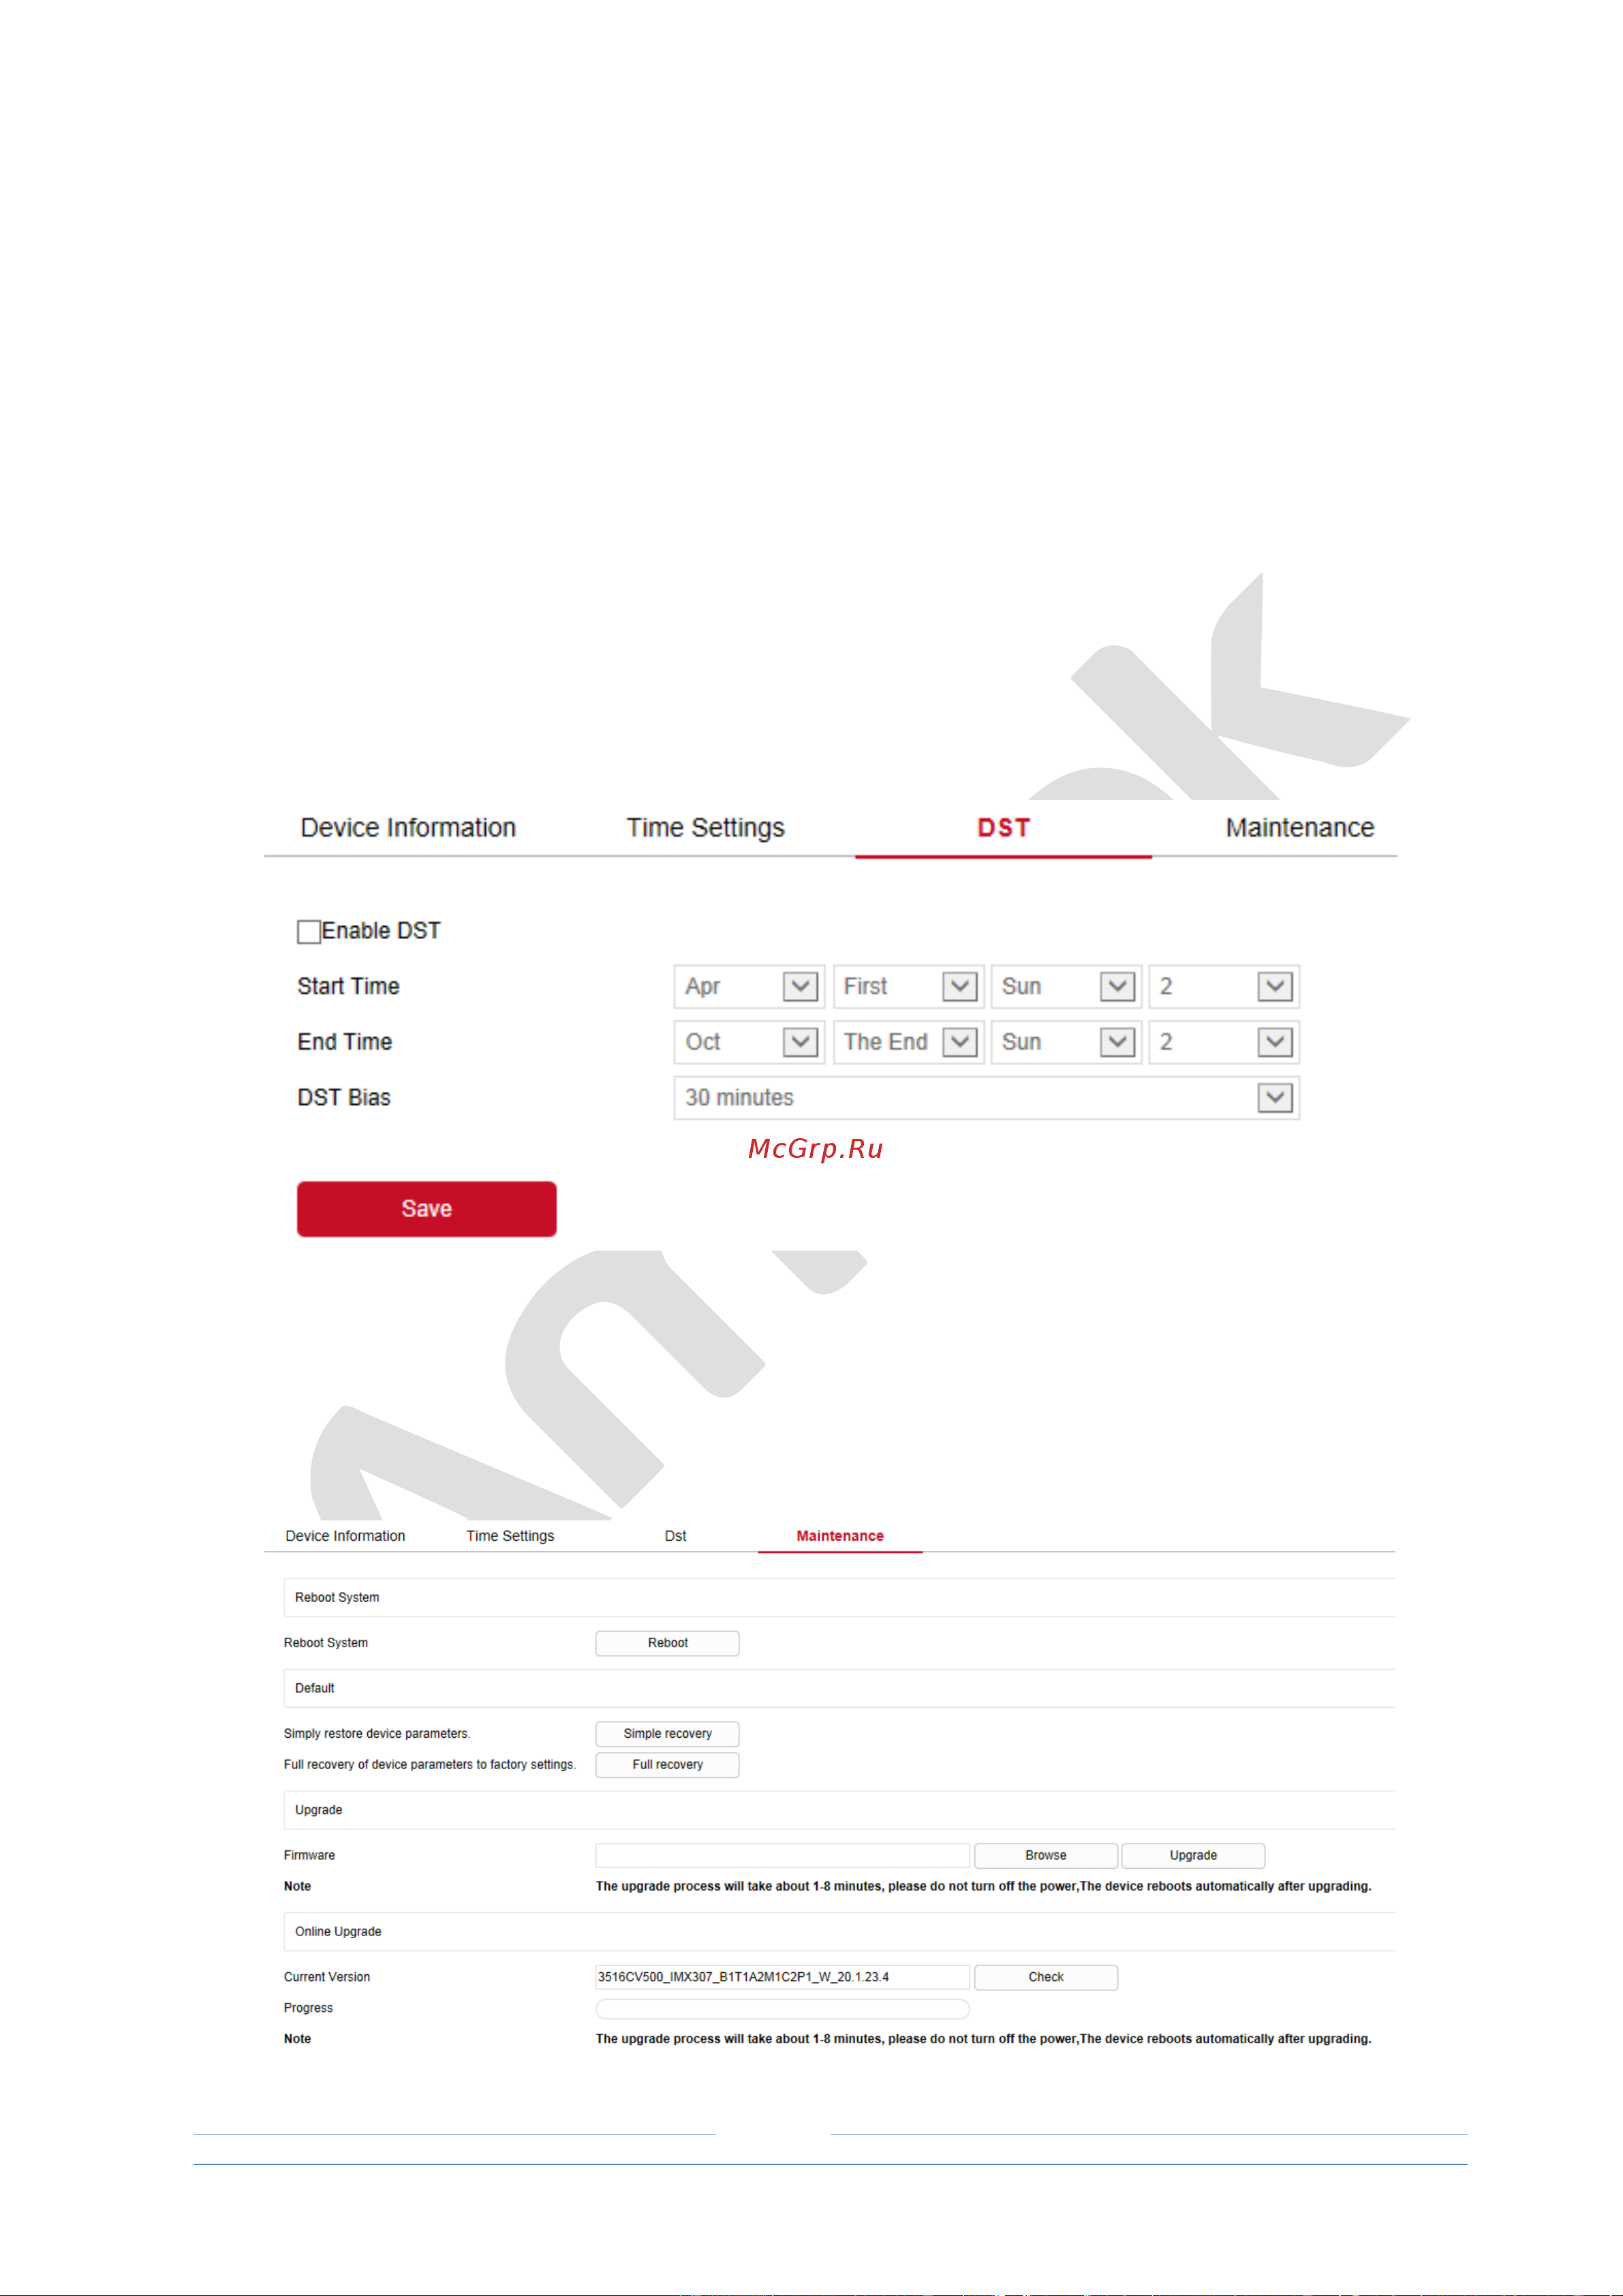Click the Current Version text field
Screen dimensions: 1623x2296
[x=783, y=1978]
